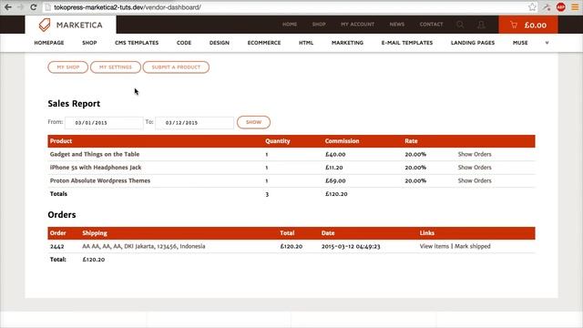Click the browser address bar
Image resolution: width=583 pixels, height=328 pixels.
[x=286, y=7]
